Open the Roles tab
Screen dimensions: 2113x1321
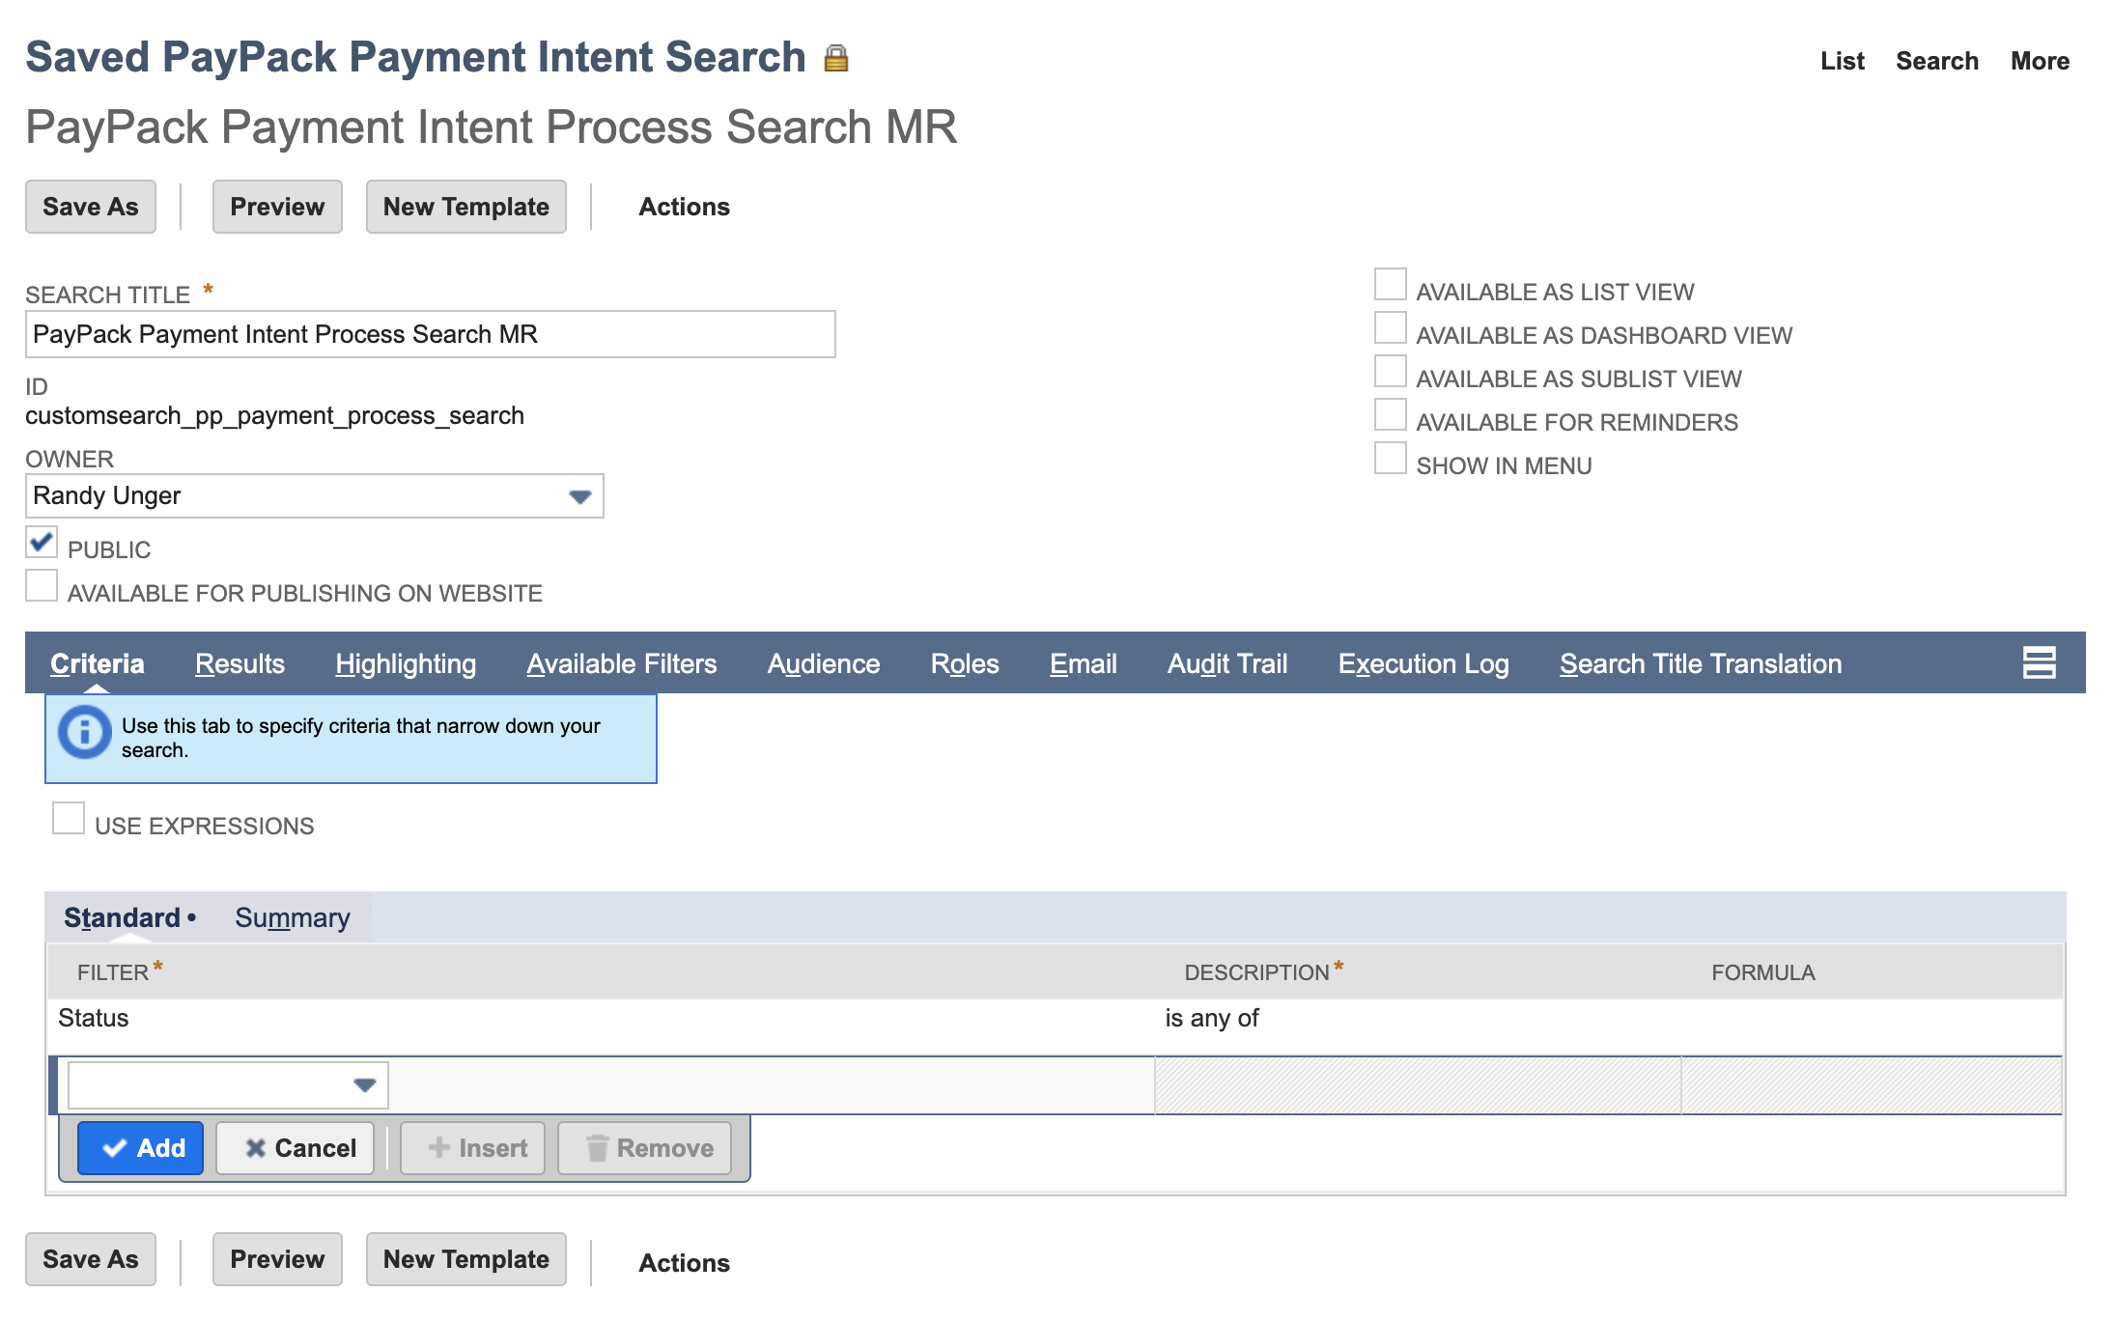[x=965, y=663]
